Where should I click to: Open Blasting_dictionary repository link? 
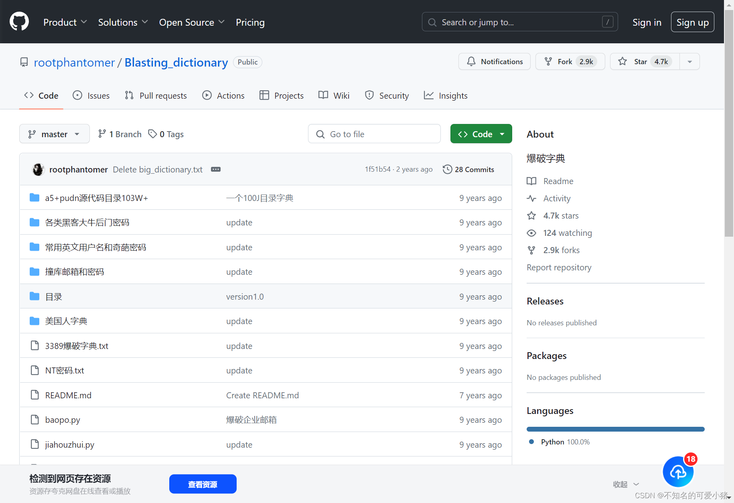point(176,62)
